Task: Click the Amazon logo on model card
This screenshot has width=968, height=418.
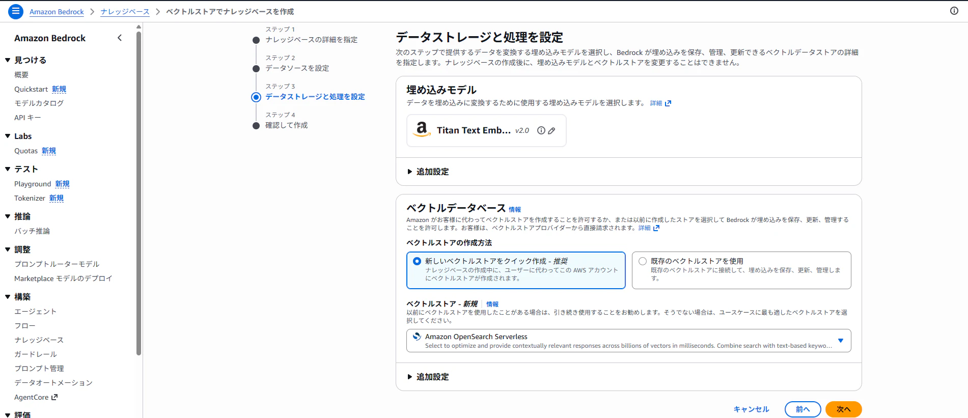Action: [x=422, y=130]
